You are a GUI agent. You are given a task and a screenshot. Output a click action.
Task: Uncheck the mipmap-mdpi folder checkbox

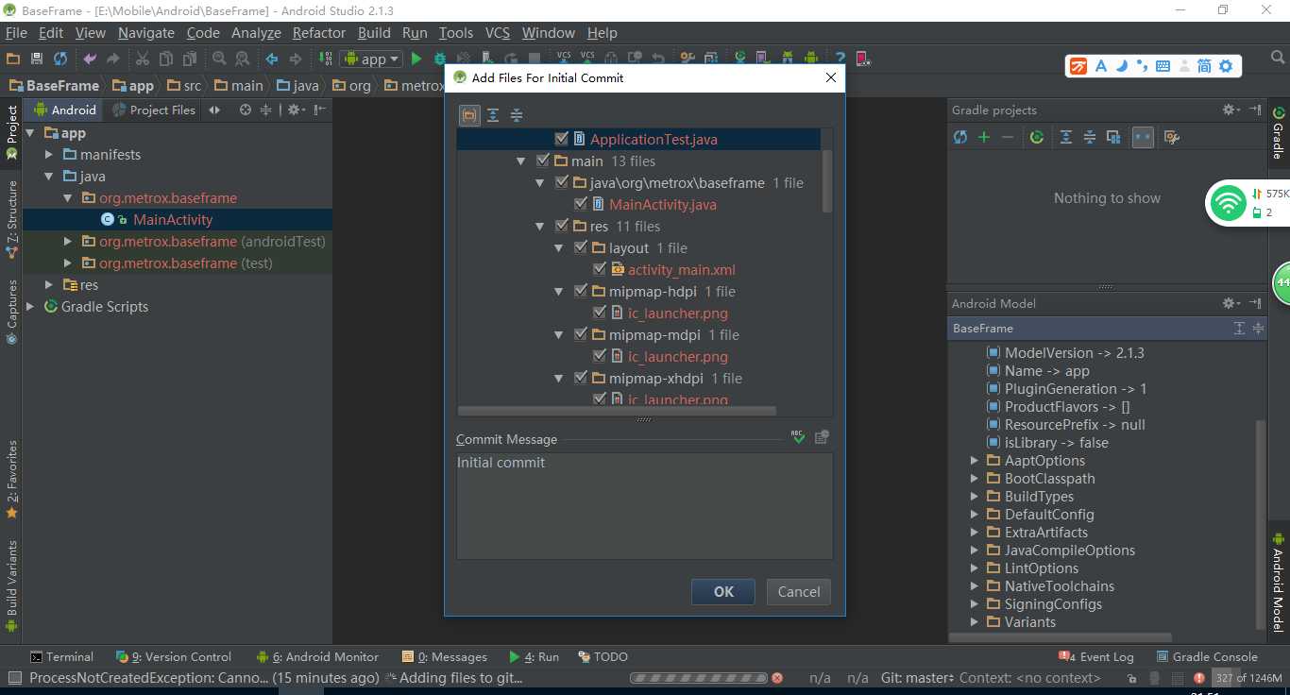pos(581,334)
